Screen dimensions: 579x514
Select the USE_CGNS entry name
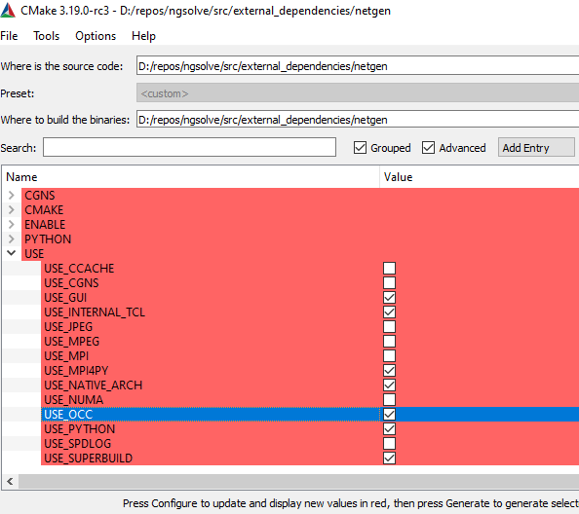71,283
